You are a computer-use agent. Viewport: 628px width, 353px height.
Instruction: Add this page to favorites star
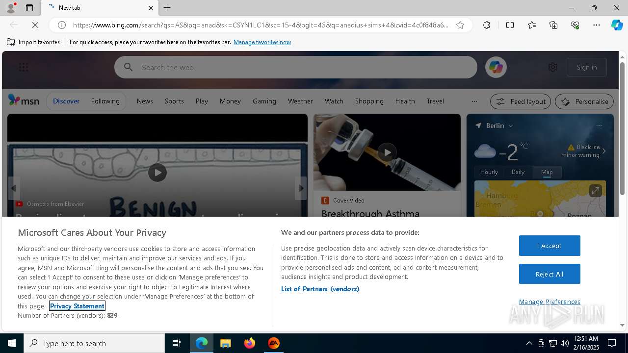[460, 25]
